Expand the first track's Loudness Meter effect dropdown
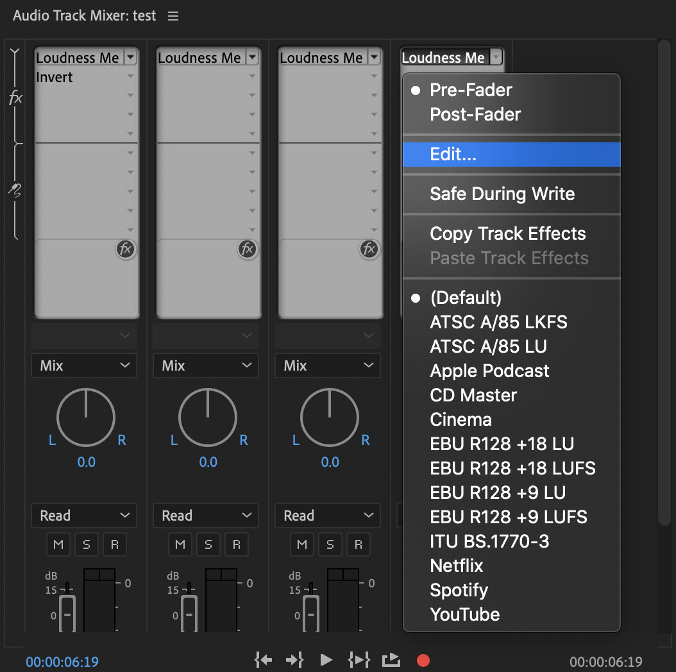The image size is (676, 672). (131, 58)
